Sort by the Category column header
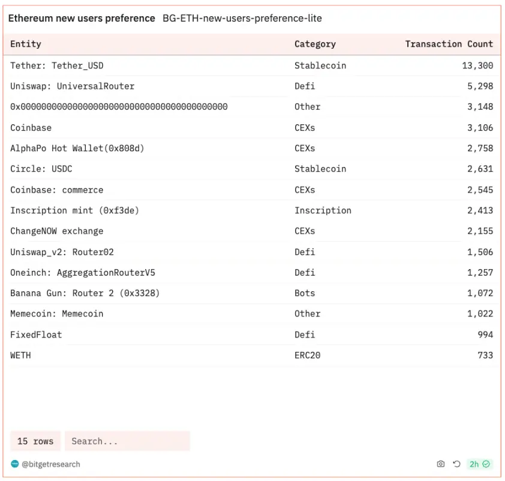The width and height of the screenshot is (505, 481). (315, 44)
